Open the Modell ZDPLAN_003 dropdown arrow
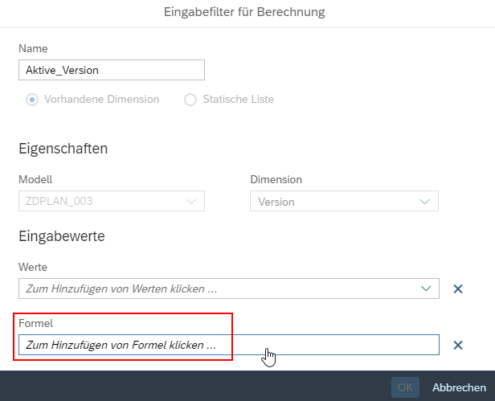This screenshot has height=401, width=495. coord(191,202)
